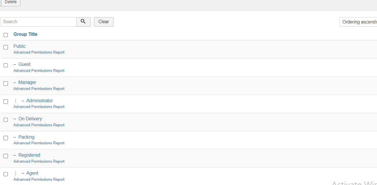Check the Administrator group checkbox
The height and width of the screenshot is (185, 377).
click(x=6, y=102)
